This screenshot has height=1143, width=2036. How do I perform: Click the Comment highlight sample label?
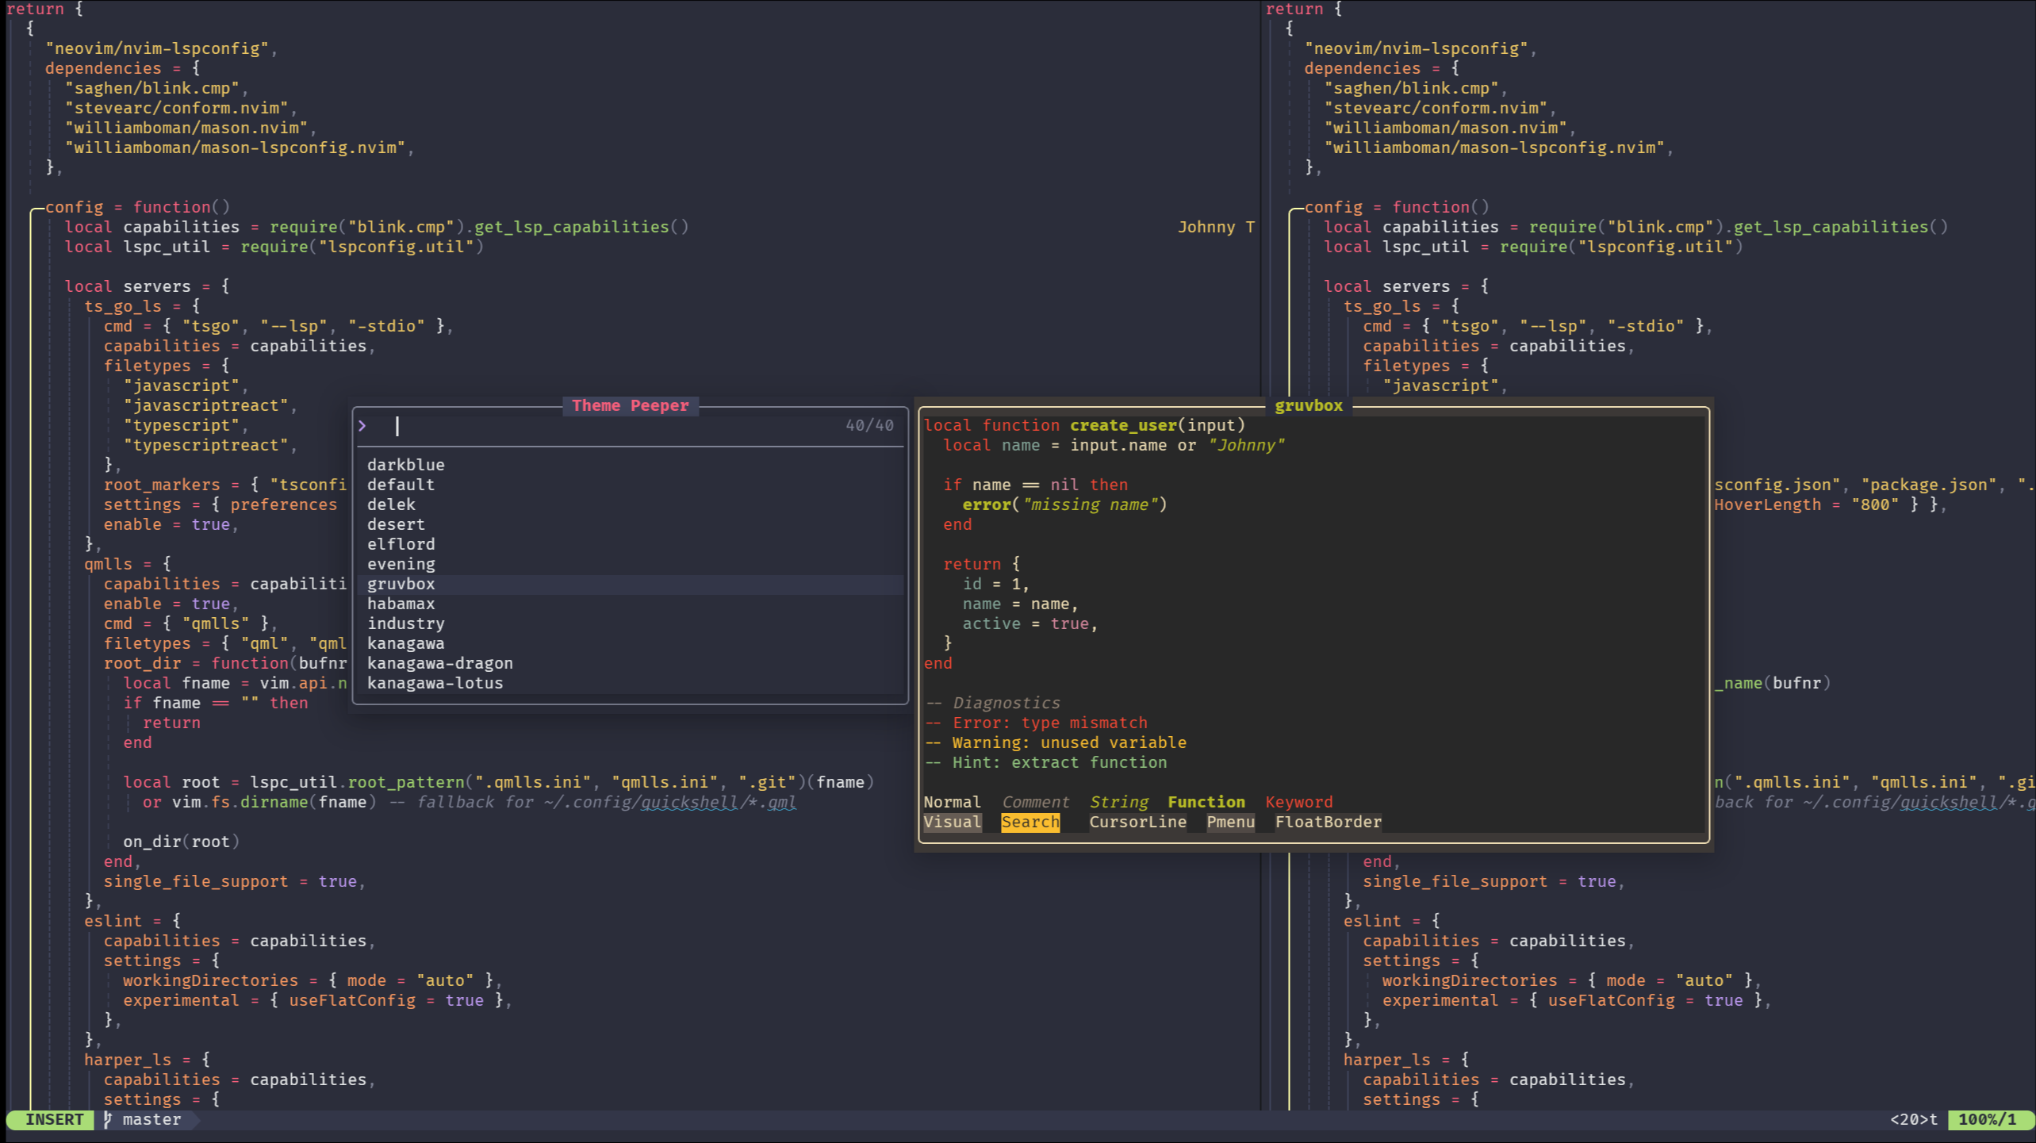pyautogui.click(x=1035, y=802)
